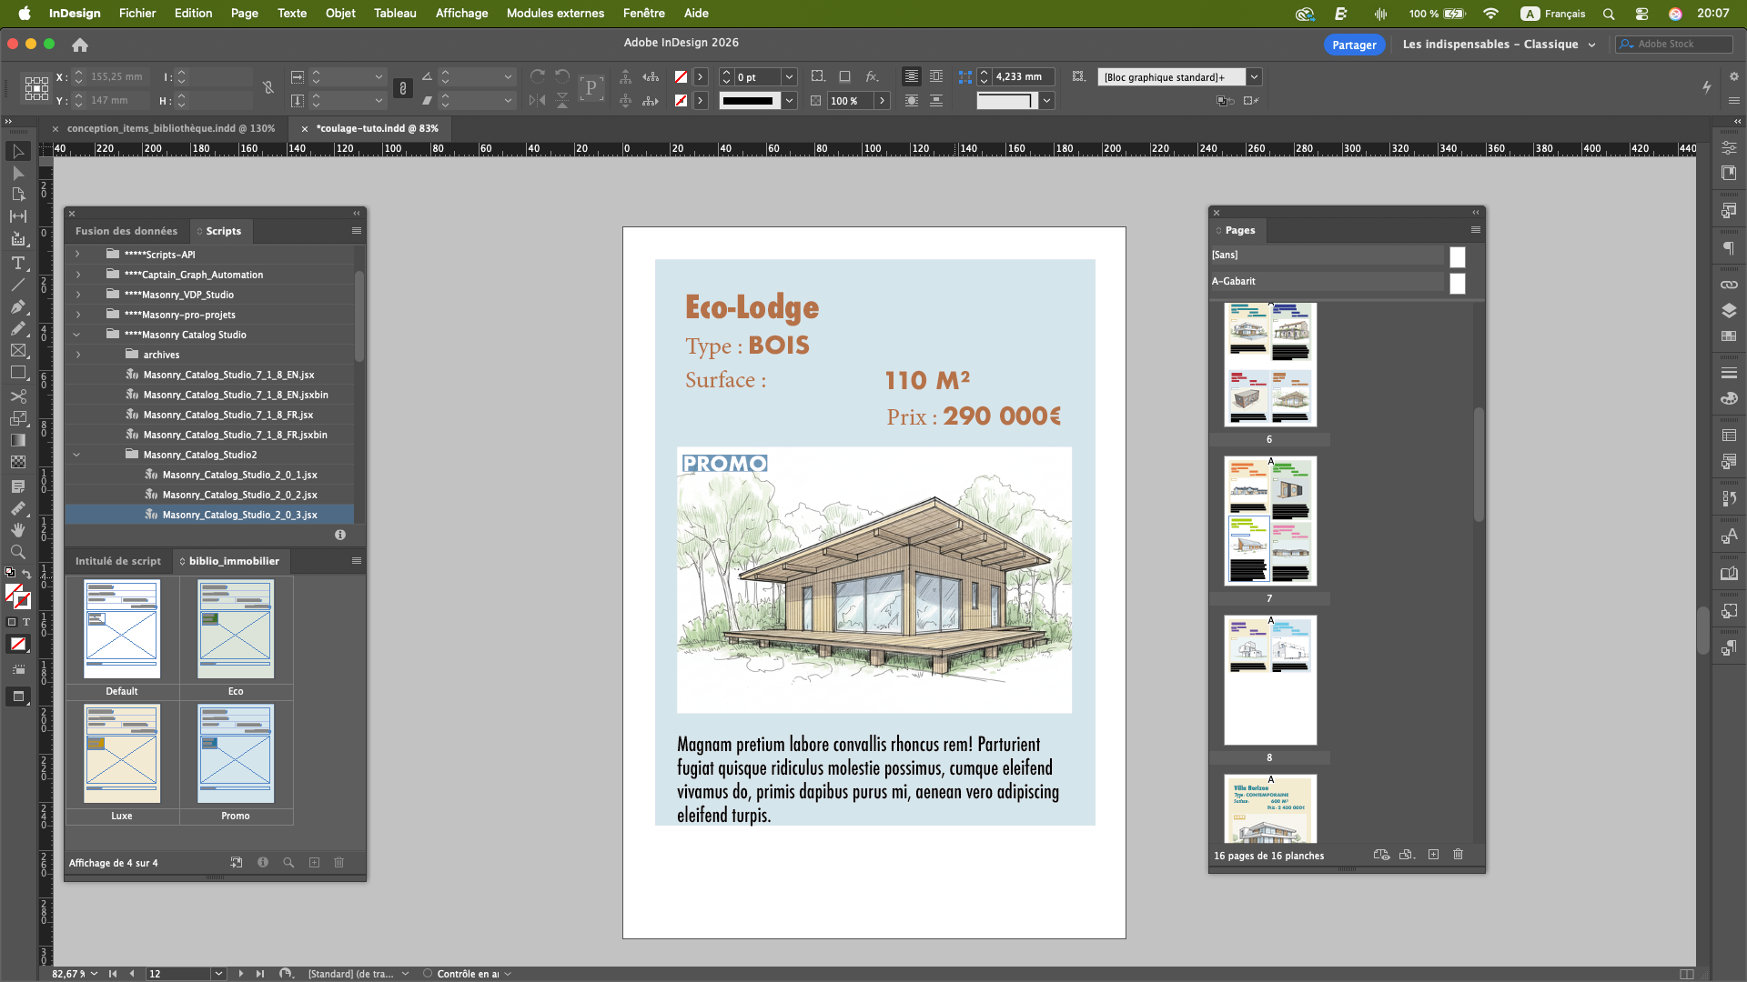The height and width of the screenshot is (982, 1747).
Task: Toggle formatting affects text T button
Action: [26, 622]
